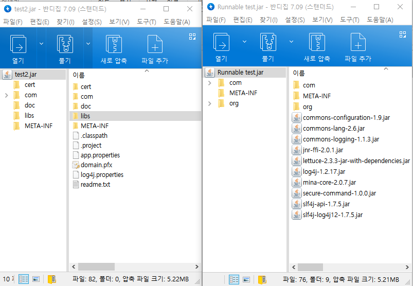This screenshot has width=413, height=286.
Task: Expand the com folder in test2.jar tree
Action: tap(7, 95)
